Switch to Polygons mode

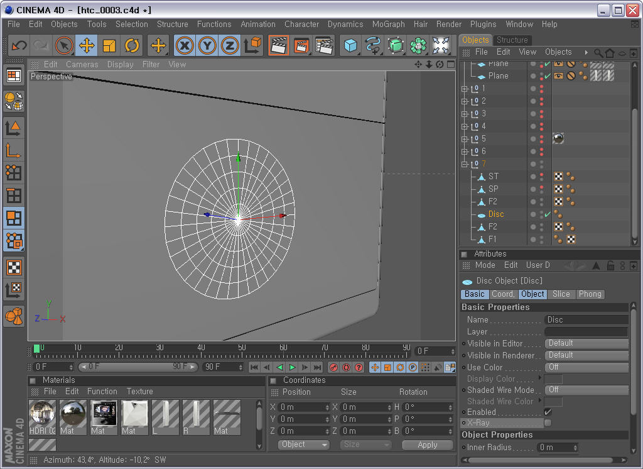click(x=14, y=218)
